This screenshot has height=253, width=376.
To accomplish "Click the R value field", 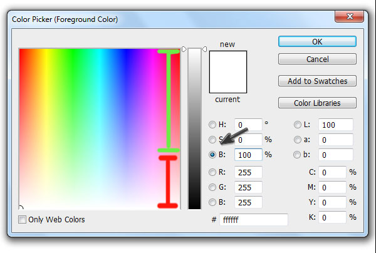I will coord(248,172).
